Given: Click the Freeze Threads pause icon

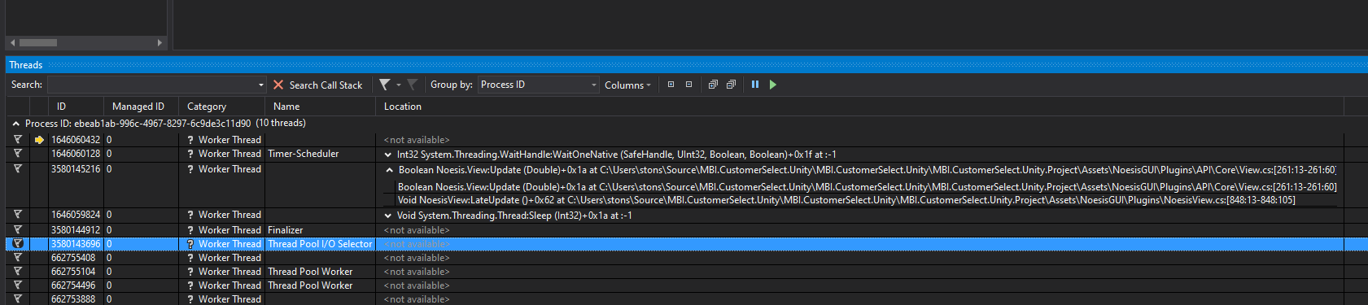Looking at the screenshot, I should click(755, 85).
